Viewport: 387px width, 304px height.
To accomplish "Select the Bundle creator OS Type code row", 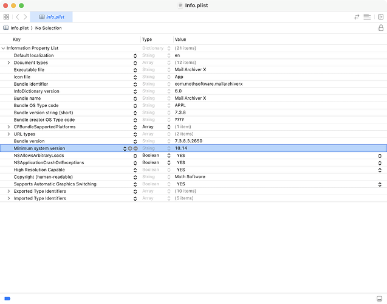I will 193,120.
